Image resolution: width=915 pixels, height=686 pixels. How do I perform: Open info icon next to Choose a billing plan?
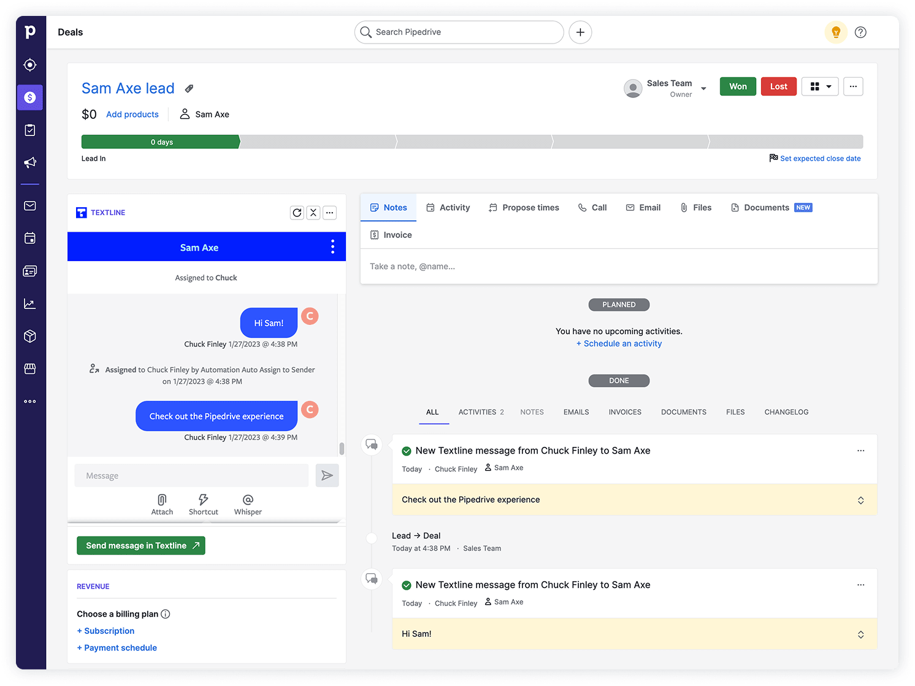[166, 614]
